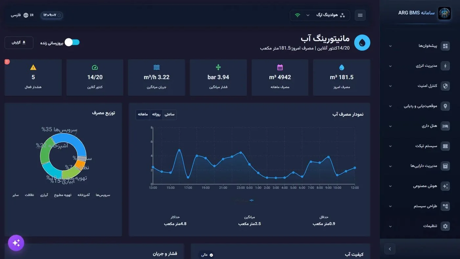Click the هتل داری bed icon
This screenshot has height=259, width=460.
(445, 126)
